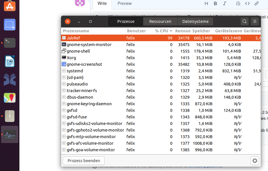
Task: Add a link via editor toolbar
Action: coord(256,3)
